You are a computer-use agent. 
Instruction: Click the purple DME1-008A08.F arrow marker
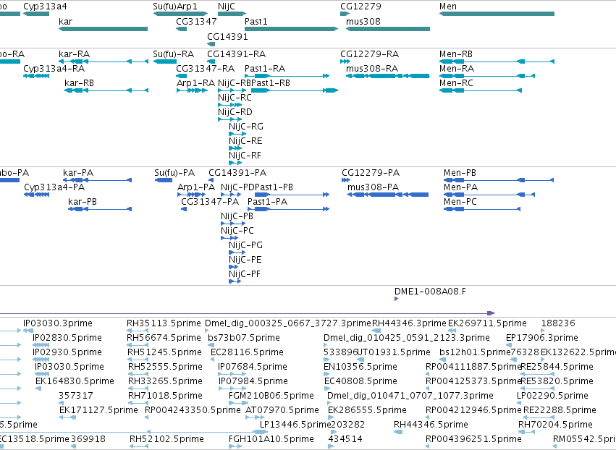tap(397, 299)
